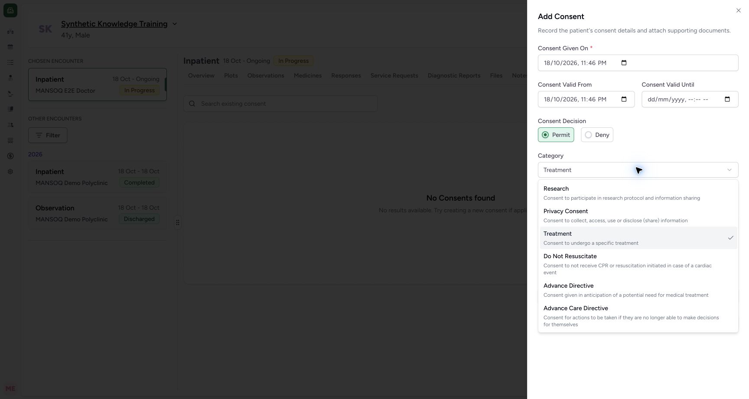Open Consent Valid Until calendar picker
The height and width of the screenshot is (399, 749).
727,99
